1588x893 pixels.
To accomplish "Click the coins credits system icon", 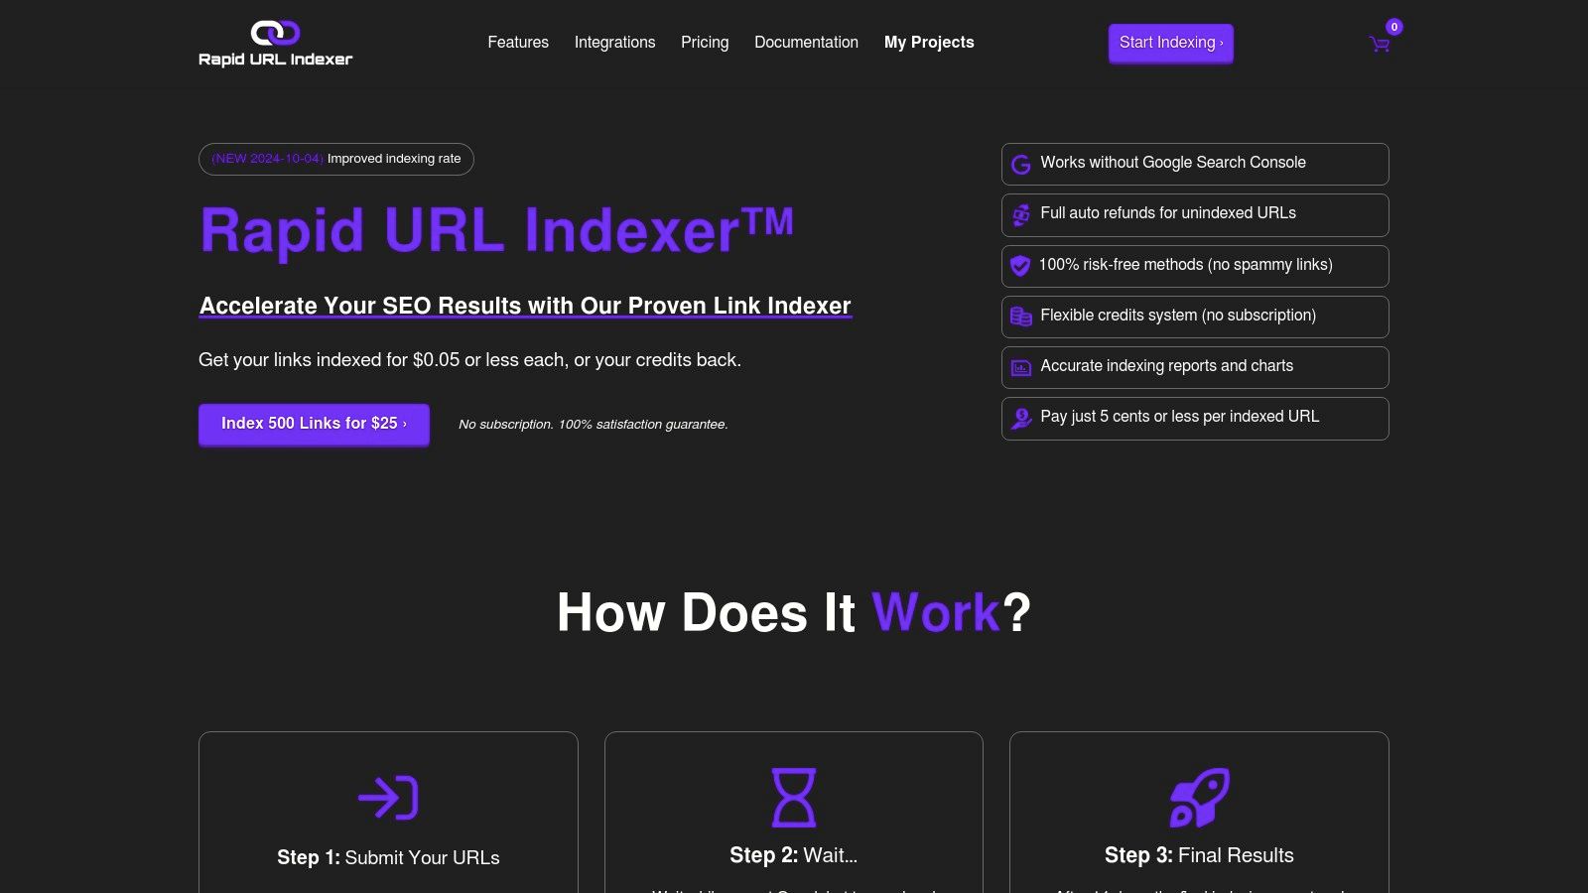I will (x=1020, y=317).
